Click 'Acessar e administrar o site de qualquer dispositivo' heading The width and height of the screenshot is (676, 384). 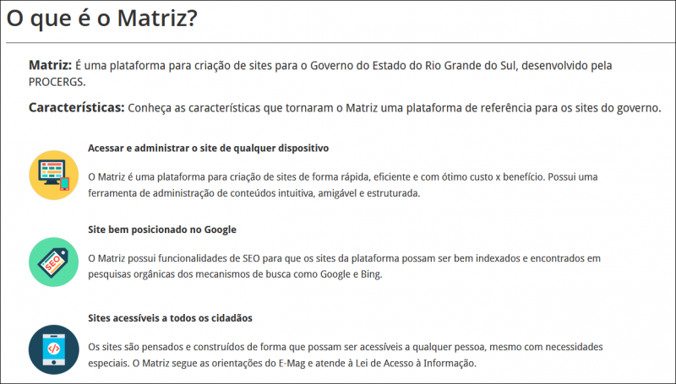208,148
